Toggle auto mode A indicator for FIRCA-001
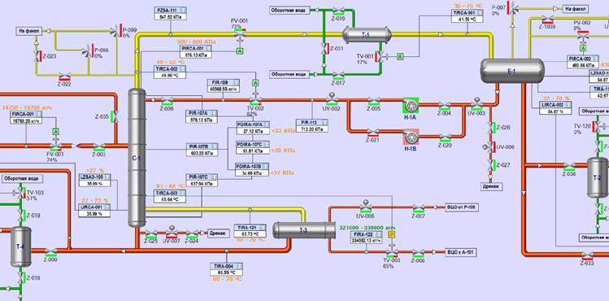 click(x=55, y=132)
